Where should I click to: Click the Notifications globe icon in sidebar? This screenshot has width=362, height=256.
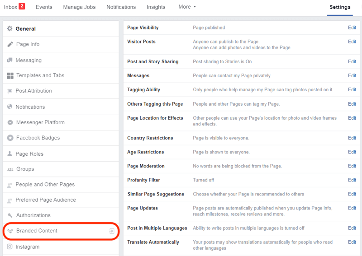point(10,107)
